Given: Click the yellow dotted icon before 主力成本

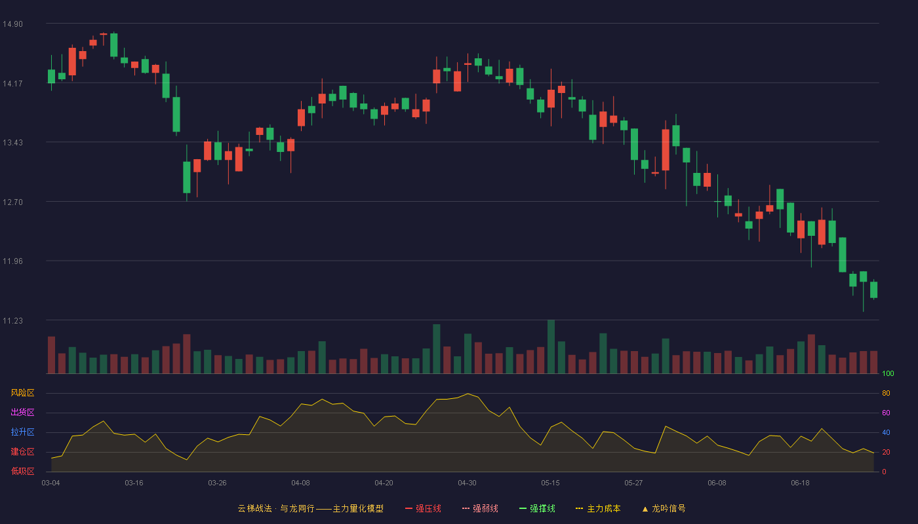Looking at the screenshot, I should (580, 508).
